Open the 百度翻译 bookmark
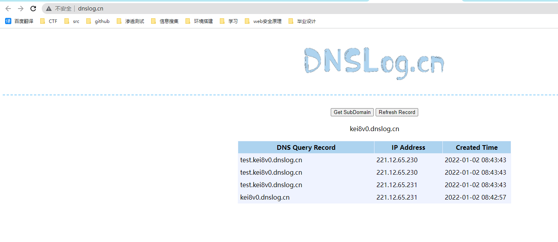Viewport: 558px width, 242px height. pos(19,21)
